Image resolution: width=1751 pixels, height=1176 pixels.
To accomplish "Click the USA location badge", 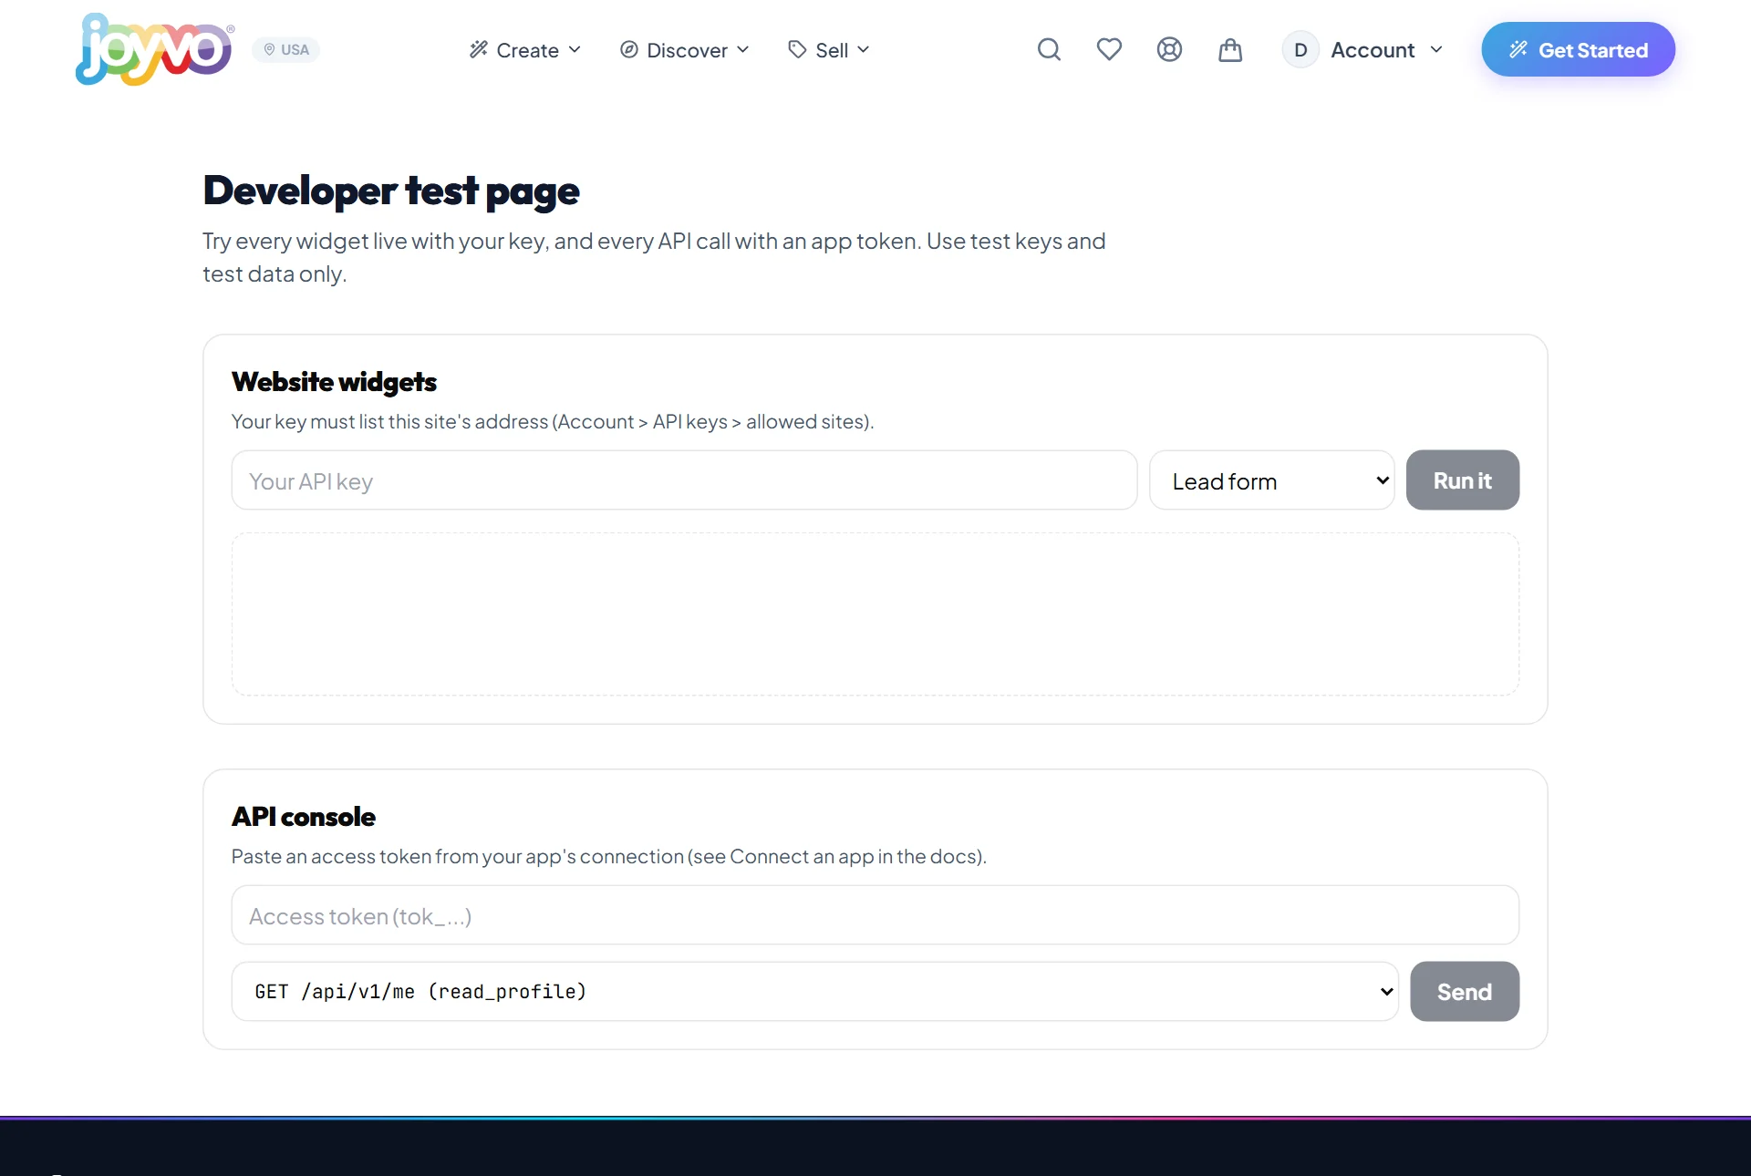I will point(286,49).
